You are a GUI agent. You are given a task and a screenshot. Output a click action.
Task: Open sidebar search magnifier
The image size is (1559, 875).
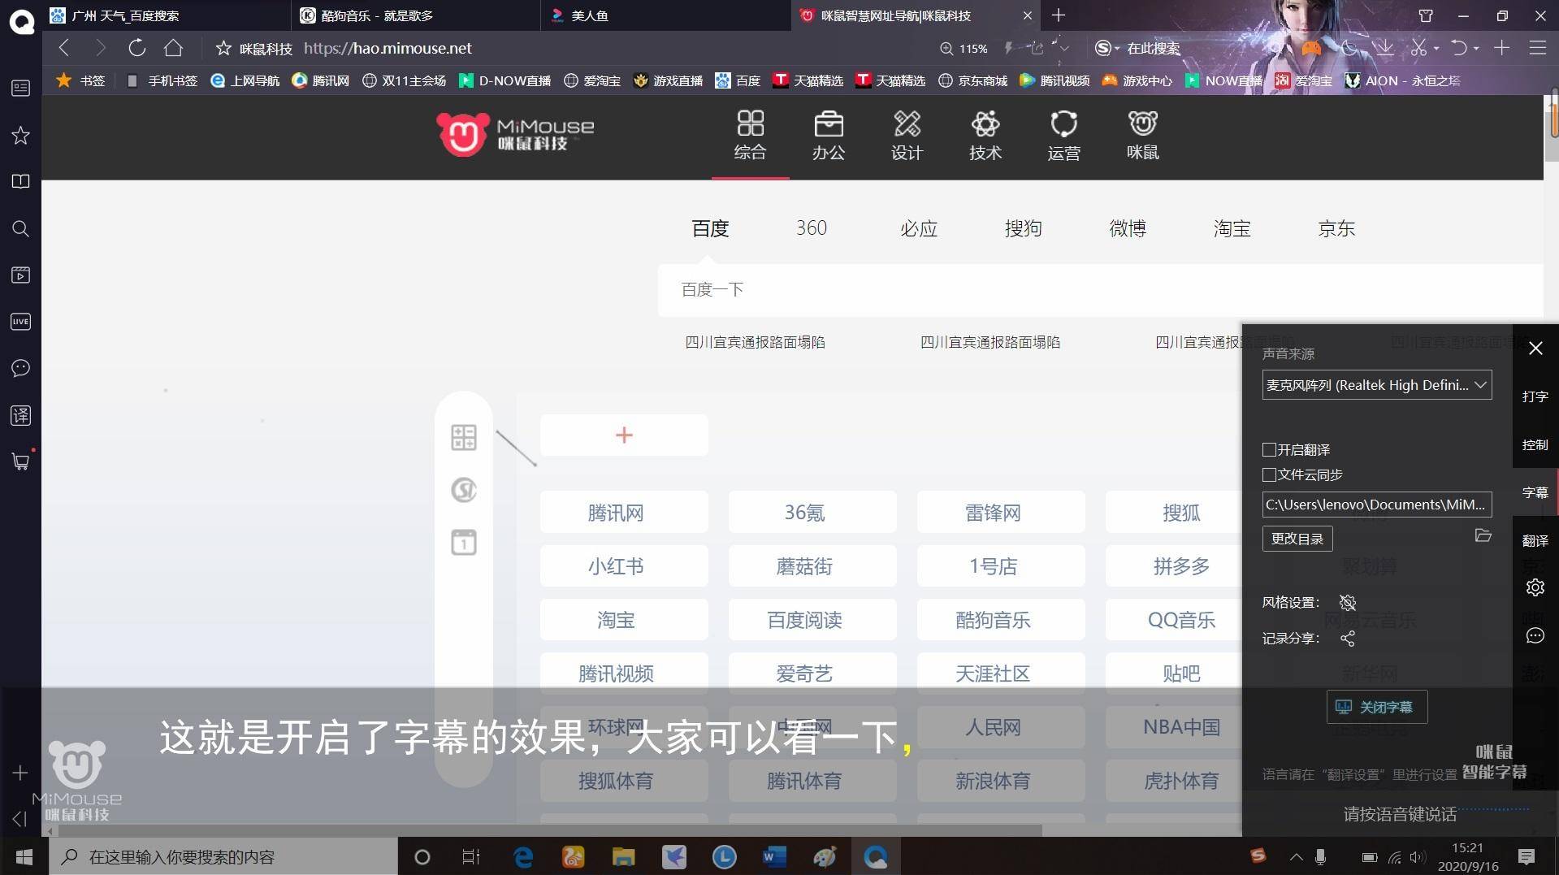click(x=20, y=228)
